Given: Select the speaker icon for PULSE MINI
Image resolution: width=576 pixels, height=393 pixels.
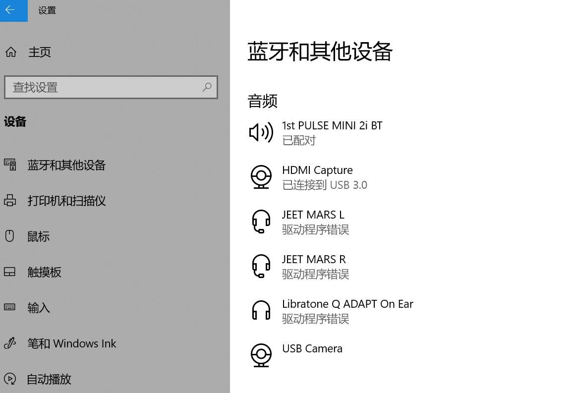Looking at the screenshot, I should pyautogui.click(x=261, y=132).
